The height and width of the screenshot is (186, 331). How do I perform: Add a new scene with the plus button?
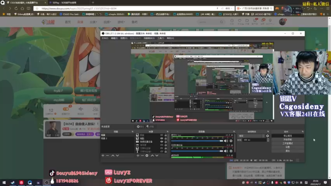point(103,156)
